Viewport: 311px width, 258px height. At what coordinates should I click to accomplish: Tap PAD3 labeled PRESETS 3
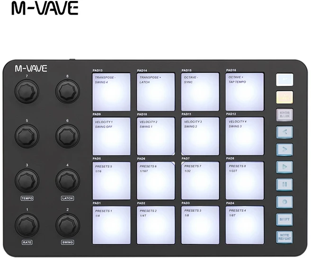200,225
